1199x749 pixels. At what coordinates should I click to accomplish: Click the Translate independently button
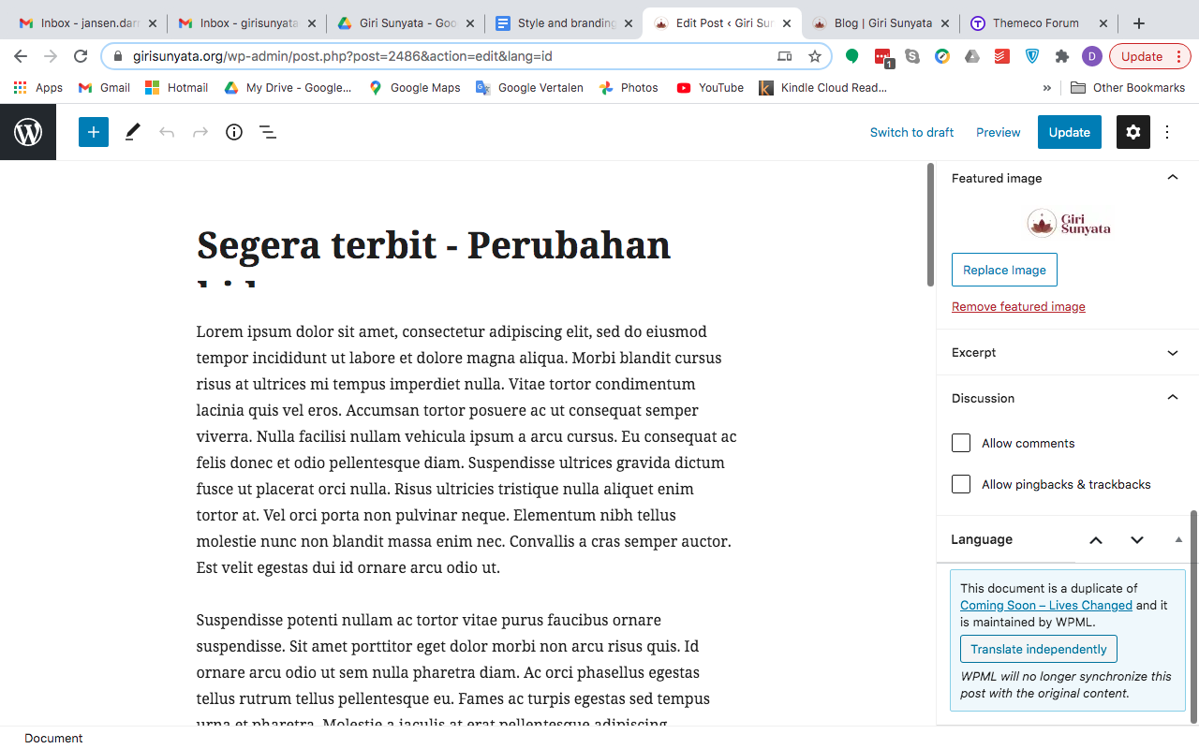point(1039,649)
